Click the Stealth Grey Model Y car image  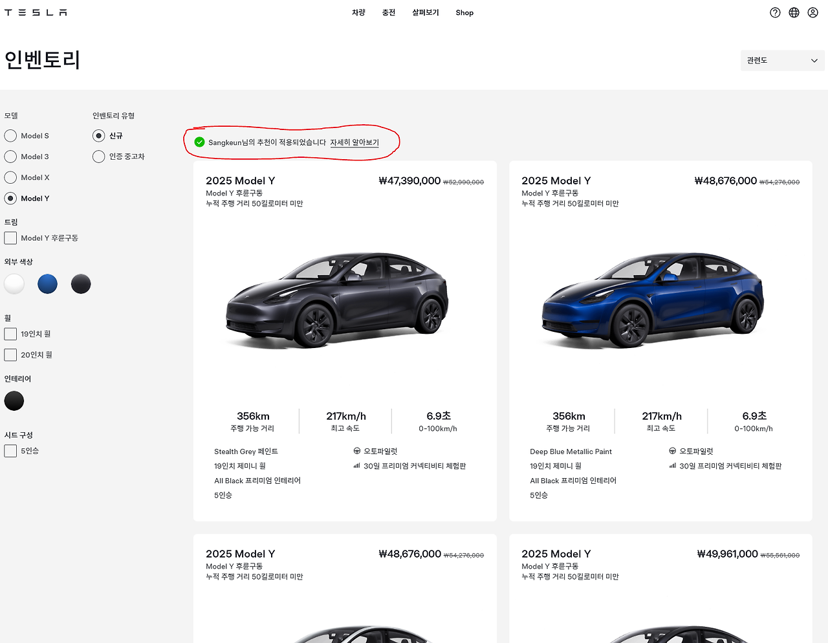337,300
